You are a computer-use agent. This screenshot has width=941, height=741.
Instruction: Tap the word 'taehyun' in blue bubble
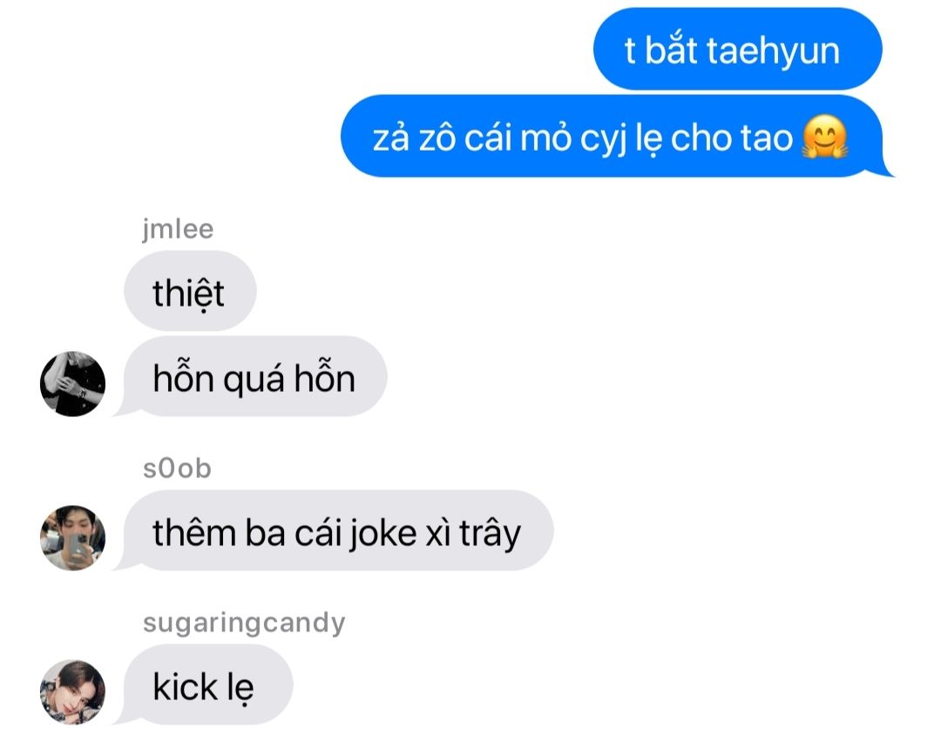[773, 52]
